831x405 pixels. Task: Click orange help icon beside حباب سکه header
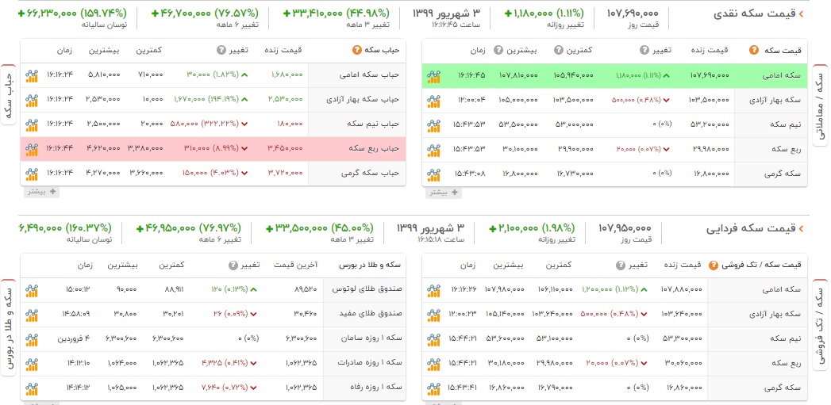356,51
